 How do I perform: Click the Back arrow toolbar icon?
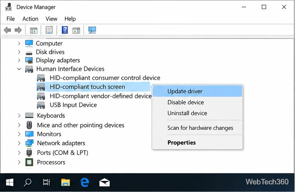7,30
